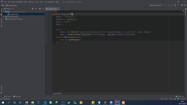
Task: Open the Window menu
Action: pyautogui.click(x=51, y=2)
